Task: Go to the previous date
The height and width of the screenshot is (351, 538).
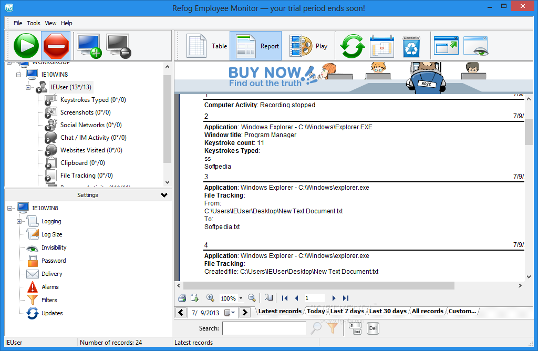Action: [181, 313]
